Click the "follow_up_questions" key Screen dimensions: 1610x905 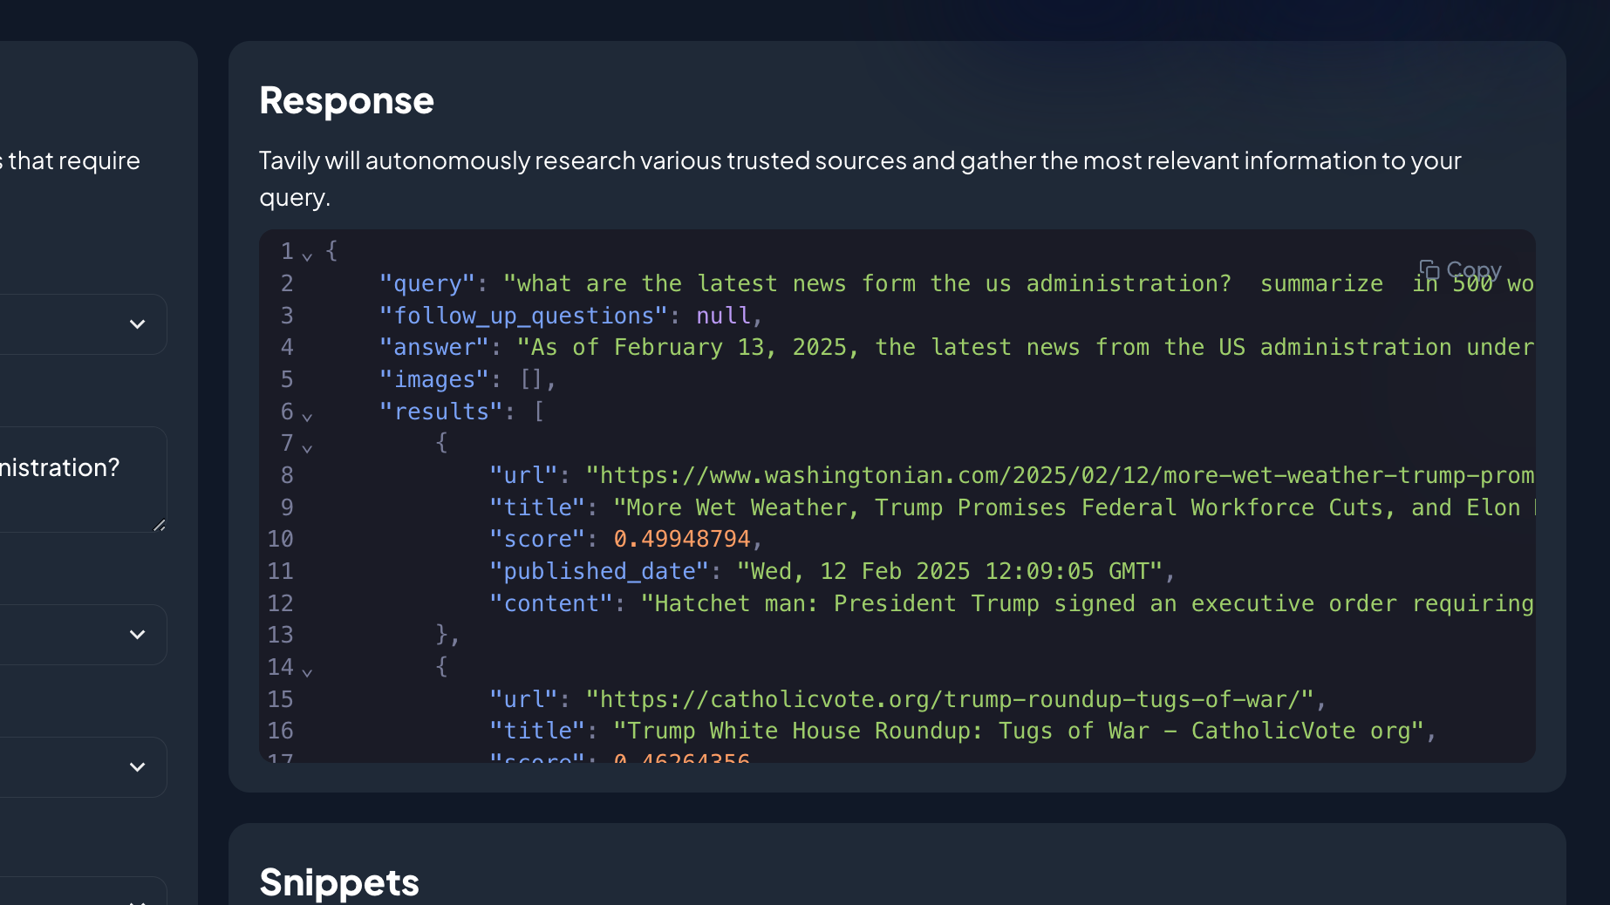tap(524, 316)
